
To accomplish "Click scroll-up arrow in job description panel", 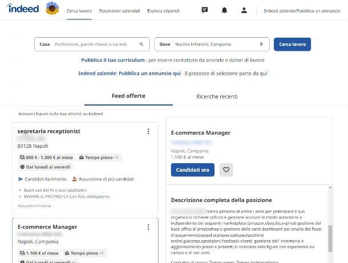I will [330, 188].
